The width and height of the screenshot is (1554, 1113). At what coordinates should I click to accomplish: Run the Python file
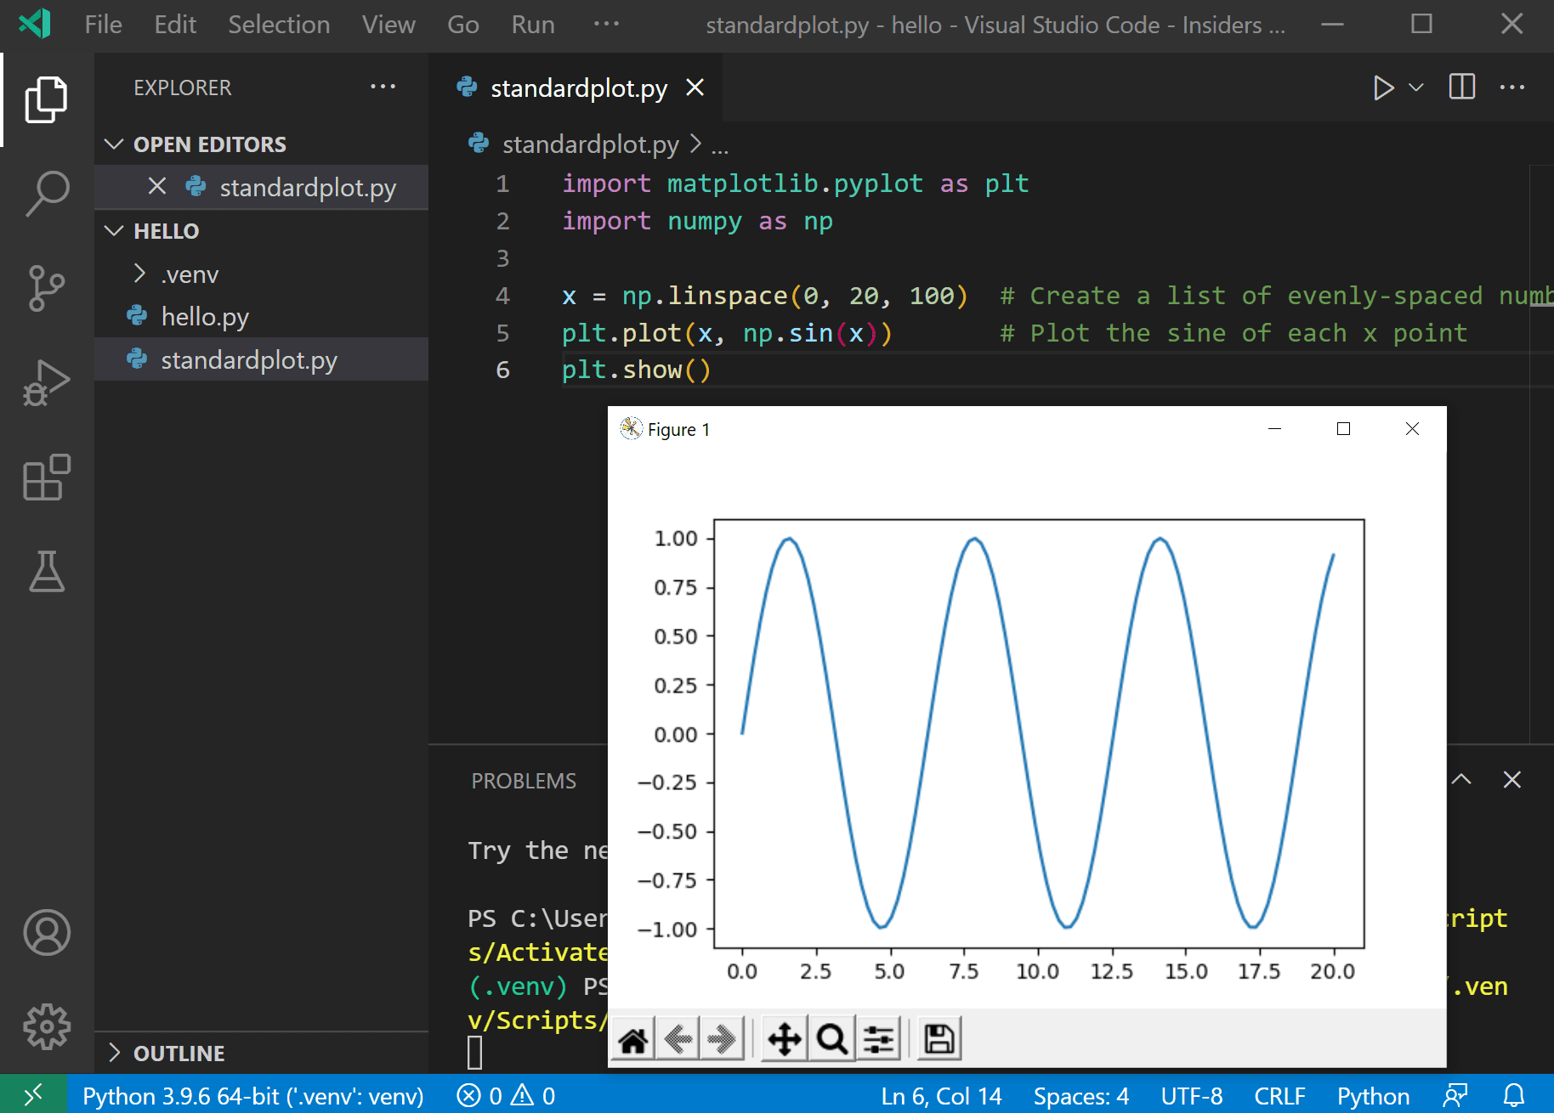click(1384, 87)
